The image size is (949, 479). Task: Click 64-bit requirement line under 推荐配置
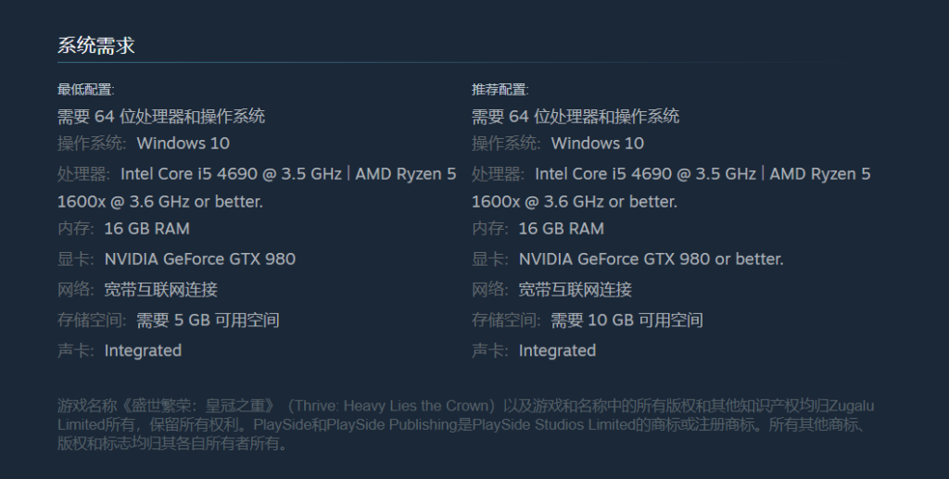576,116
